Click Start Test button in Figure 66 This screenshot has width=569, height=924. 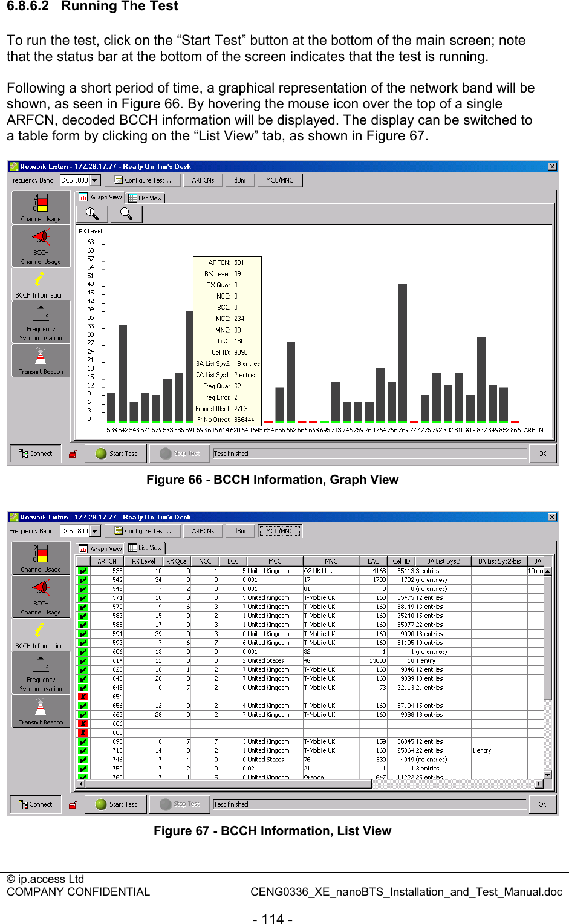click(116, 454)
